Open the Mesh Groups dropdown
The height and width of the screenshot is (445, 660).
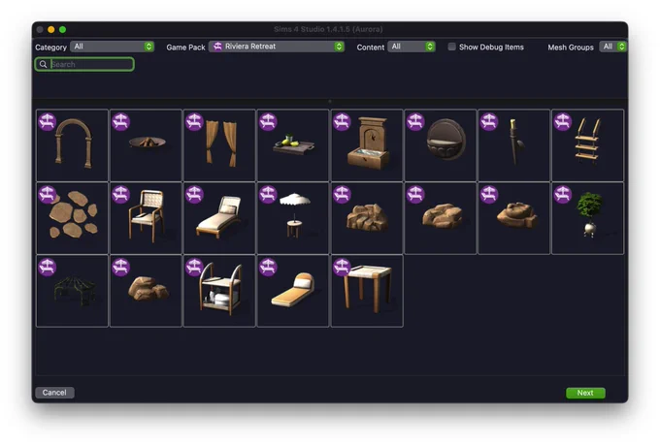coord(613,47)
